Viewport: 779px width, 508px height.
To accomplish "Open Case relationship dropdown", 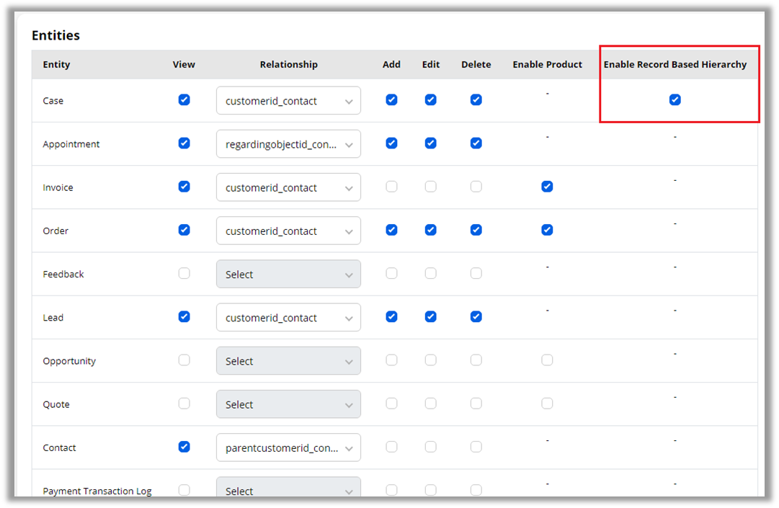I will pyautogui.click(x=288, y=101).
